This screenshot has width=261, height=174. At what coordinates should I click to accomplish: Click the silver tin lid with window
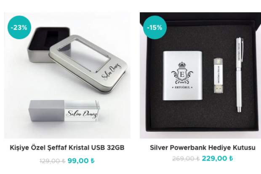click(88, 64)
